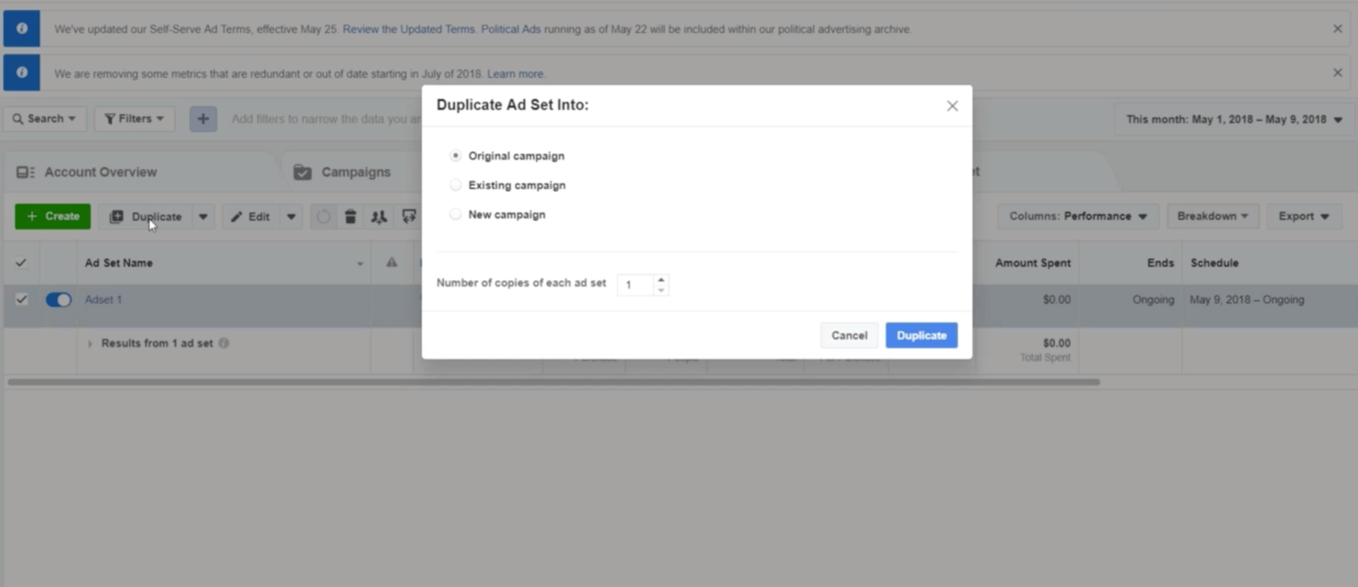This screenshot has width=1358, height=587.
Task: Click the warning triangle column icon
Action: tap(391, 263)
